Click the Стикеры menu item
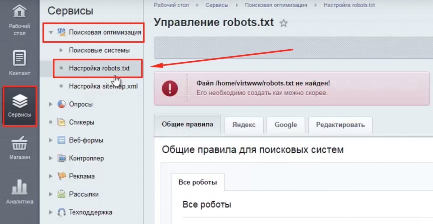Image resolution: width=433 pixels, height=224 pixels. 81,122
